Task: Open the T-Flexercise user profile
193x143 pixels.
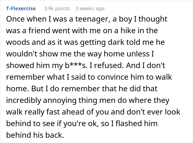Action: [x=21, y=8]
